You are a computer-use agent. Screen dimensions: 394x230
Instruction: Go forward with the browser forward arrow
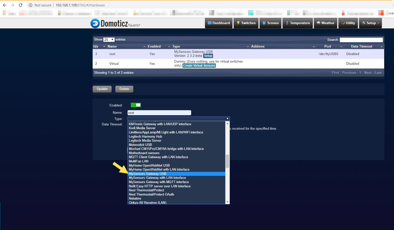tap(12, 5)
